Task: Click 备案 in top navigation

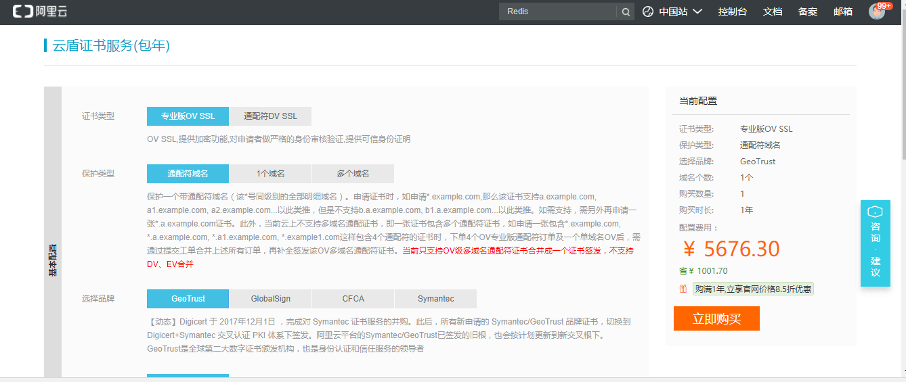Action: [x=807, y=11]
